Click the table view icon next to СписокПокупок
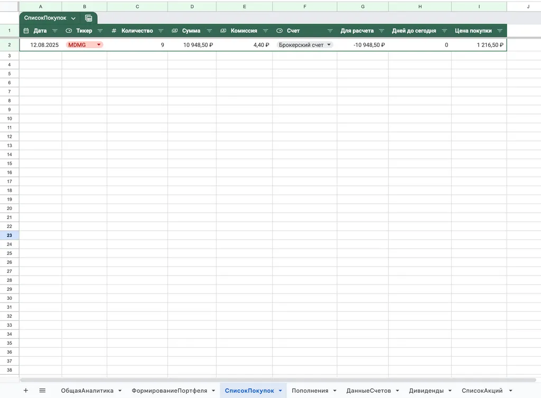The height and width of the screenshot is (398, 541). tap(89, 18)
